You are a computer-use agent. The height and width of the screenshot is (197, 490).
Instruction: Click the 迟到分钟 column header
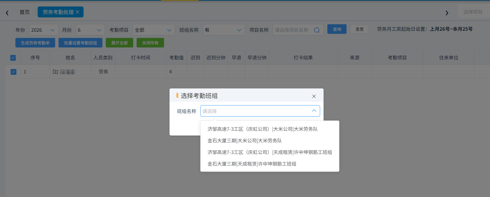pyautogui.click(x=216, y=58)
